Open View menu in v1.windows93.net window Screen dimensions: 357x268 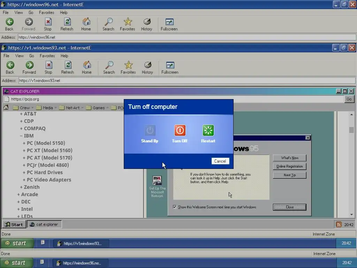click(20, 56)
